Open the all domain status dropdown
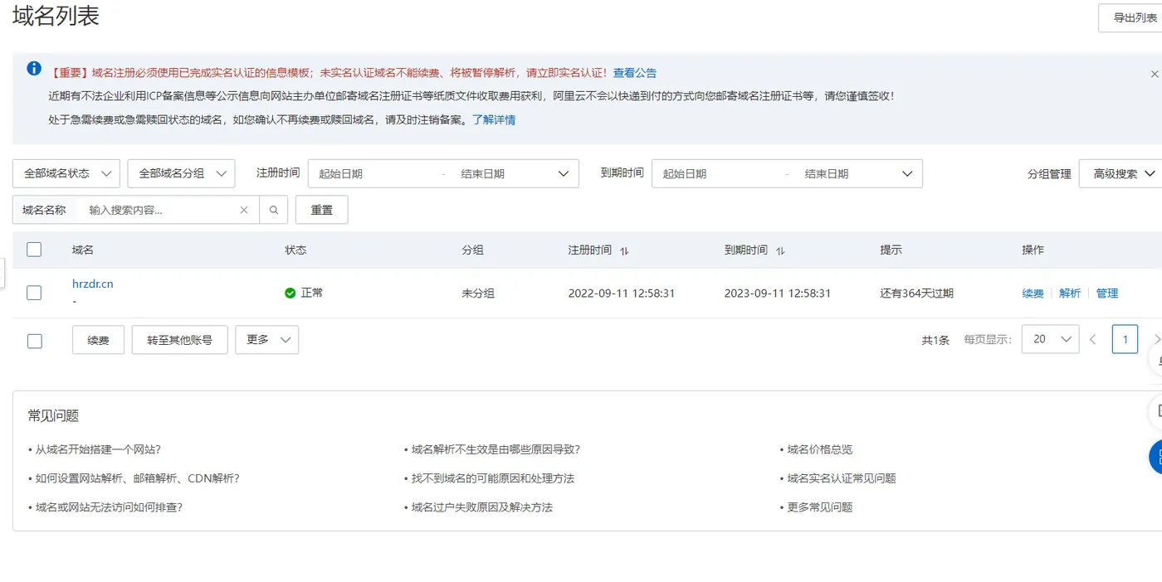 pyautogui.click(x=66, y=173)
